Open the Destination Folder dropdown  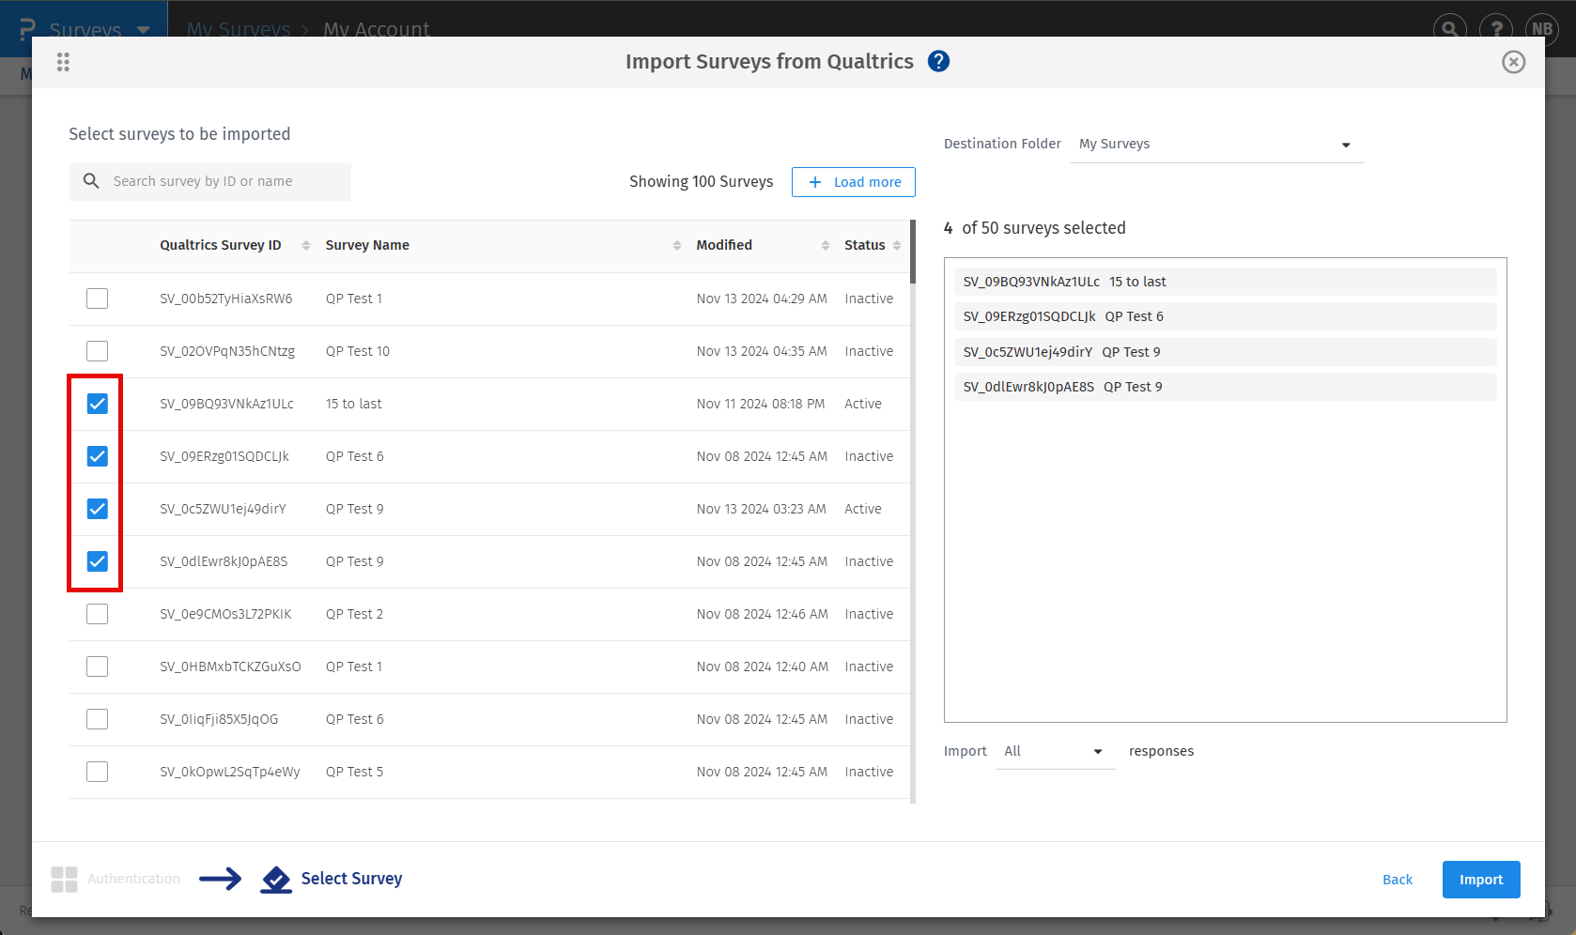pyautogui.click(x=1216, y=145)
